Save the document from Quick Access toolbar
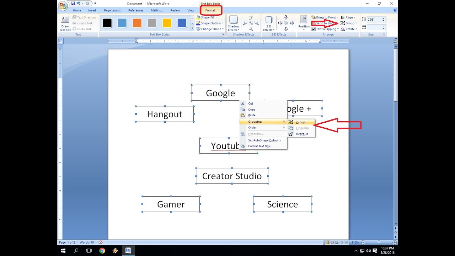455x256 pixels. point(73,4)
